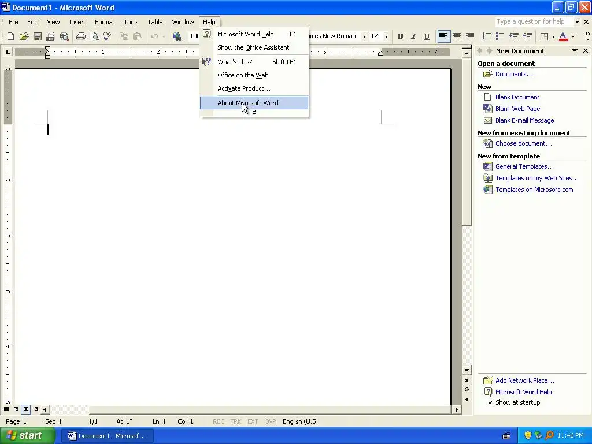Image resolution: width=592 pixels, height=444 pixels.
Task: Click Document1 taskbar button
Action: [x=107, y=436]
